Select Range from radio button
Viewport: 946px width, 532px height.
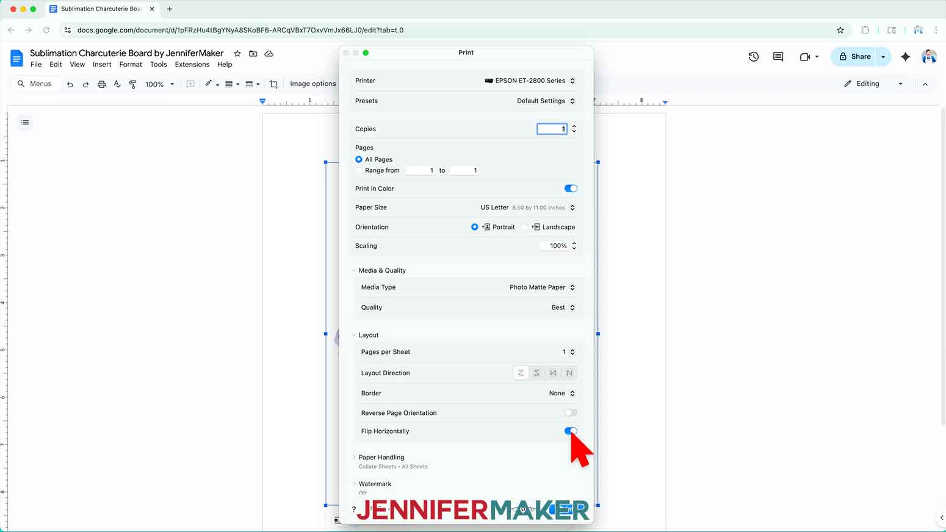(x=359, y=170)
